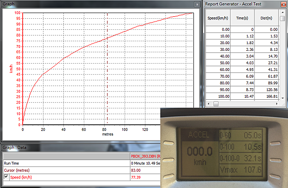Click the down arrow of report vertical scrollbar
Image resolution: width=288 pixels, height=188 pixels.
tap(283, 98)
